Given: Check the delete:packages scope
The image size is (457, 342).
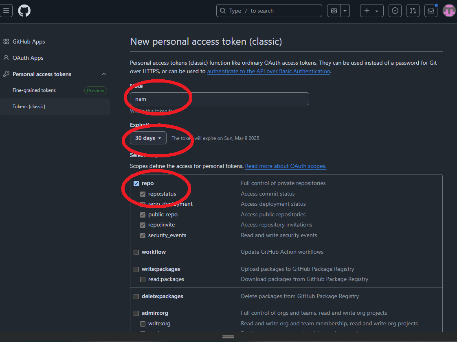Looking at the screenshot, I should 136,296.
